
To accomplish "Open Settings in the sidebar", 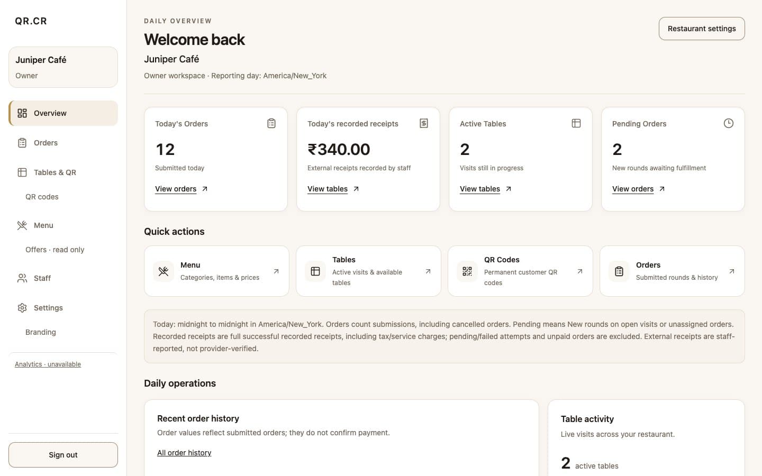I will click(63, 308).
